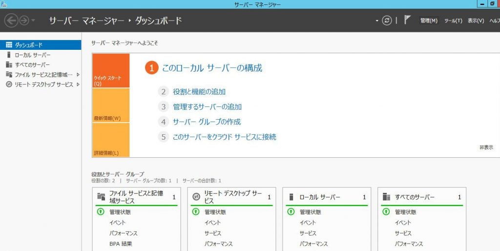
Task: Open the 管理(M) menu
Action: [429, 21]
